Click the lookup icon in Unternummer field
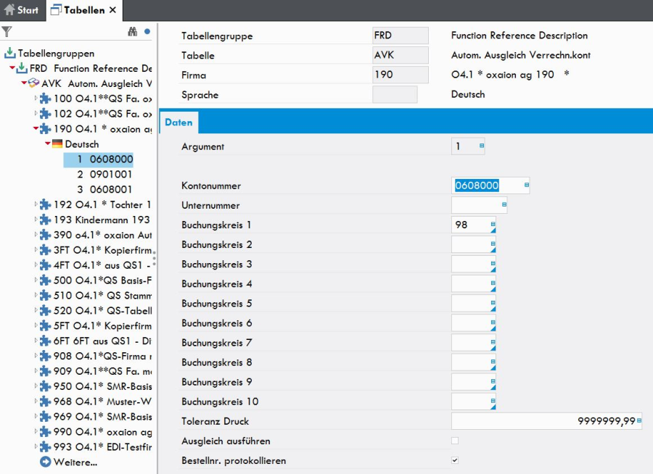This screenshot has height=474, width=653. [504, 204]
